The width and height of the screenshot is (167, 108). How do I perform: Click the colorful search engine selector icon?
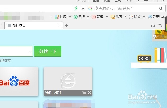pyautogui.click(x=90, y=8)
